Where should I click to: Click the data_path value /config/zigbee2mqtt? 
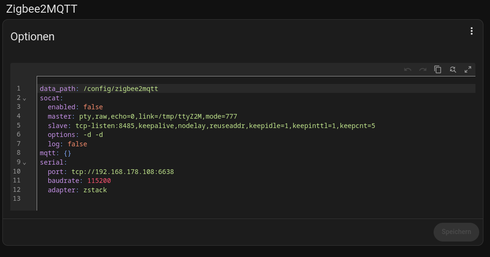(x=121, y=89)
